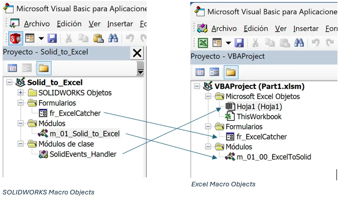339x201 pixels.
Task: Collapse Módulos folder in Solid_to_Excel project
Action: click(20, 123)
